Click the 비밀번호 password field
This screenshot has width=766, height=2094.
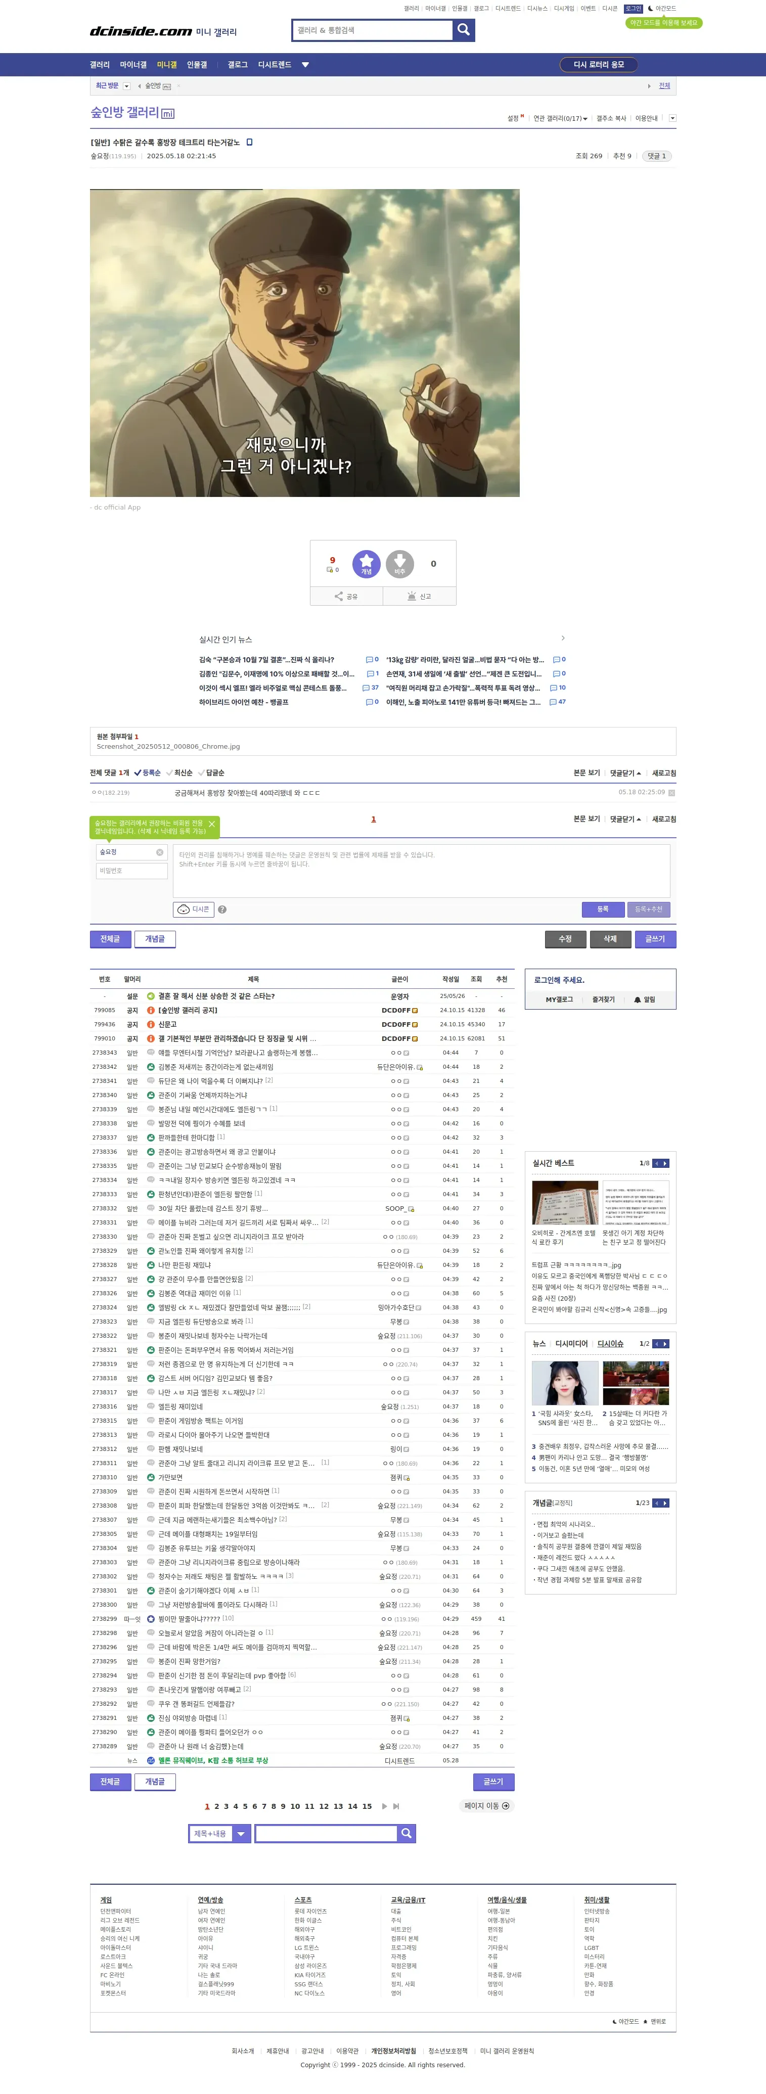tap(132, 871)
